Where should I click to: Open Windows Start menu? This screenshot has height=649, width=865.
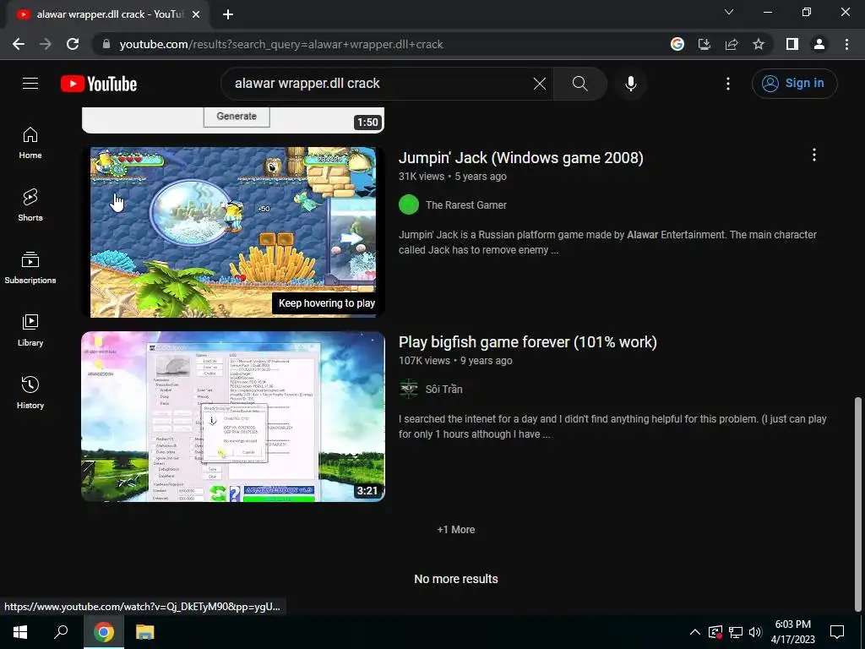pyautogui.click(x=20, y=632)
